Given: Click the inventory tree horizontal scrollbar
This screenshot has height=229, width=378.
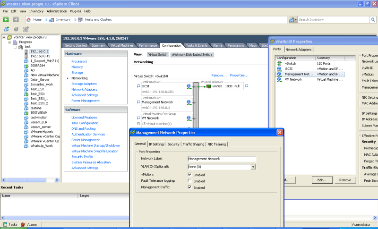Looking at the screenshot, I should (30, 180).
